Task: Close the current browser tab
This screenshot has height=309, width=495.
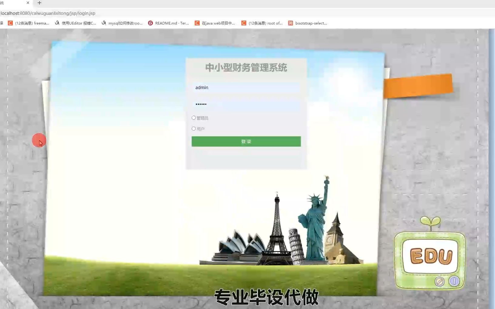Action: click(28, 3)
